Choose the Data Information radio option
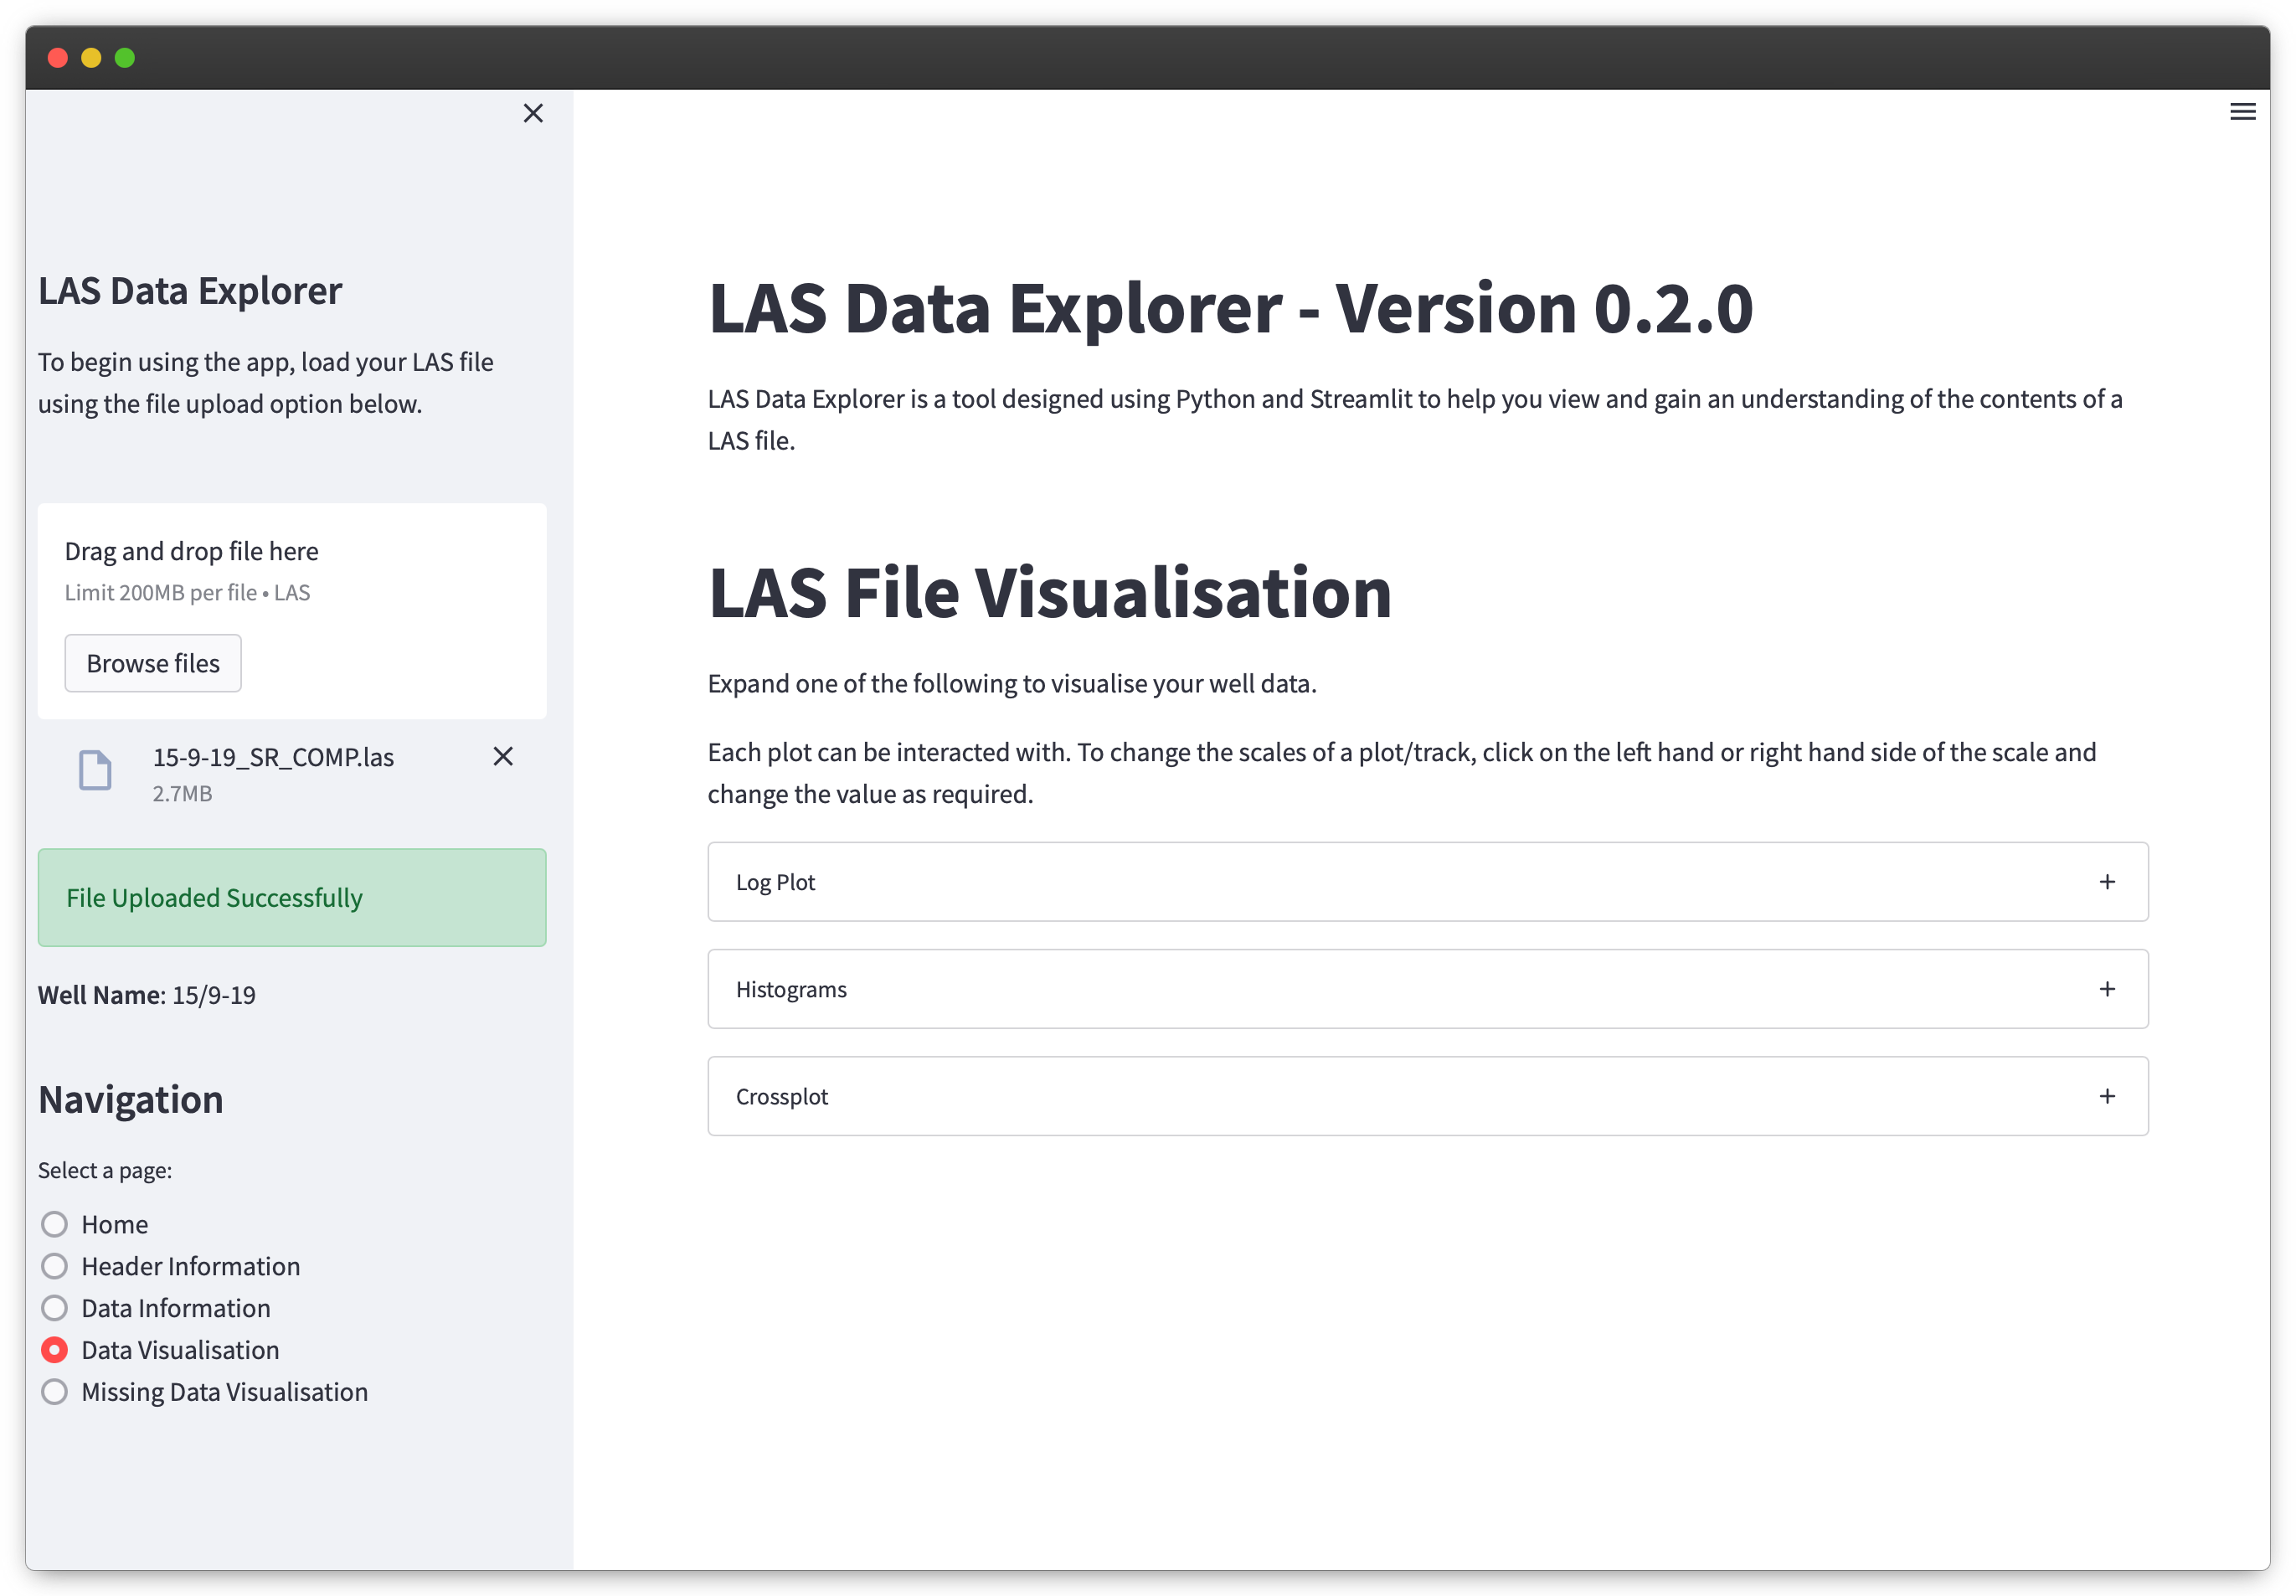2296x1596 pixels. tap(55, 1308)
